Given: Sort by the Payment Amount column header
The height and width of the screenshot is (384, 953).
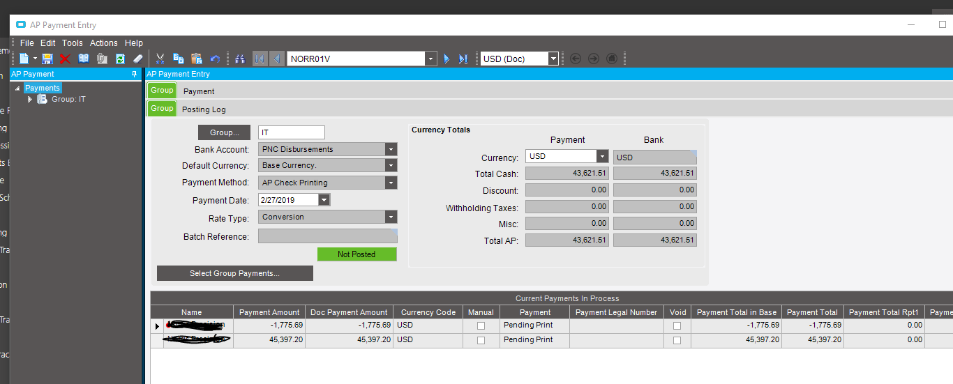Looking at the screenshot, I should tap(269, 312).
